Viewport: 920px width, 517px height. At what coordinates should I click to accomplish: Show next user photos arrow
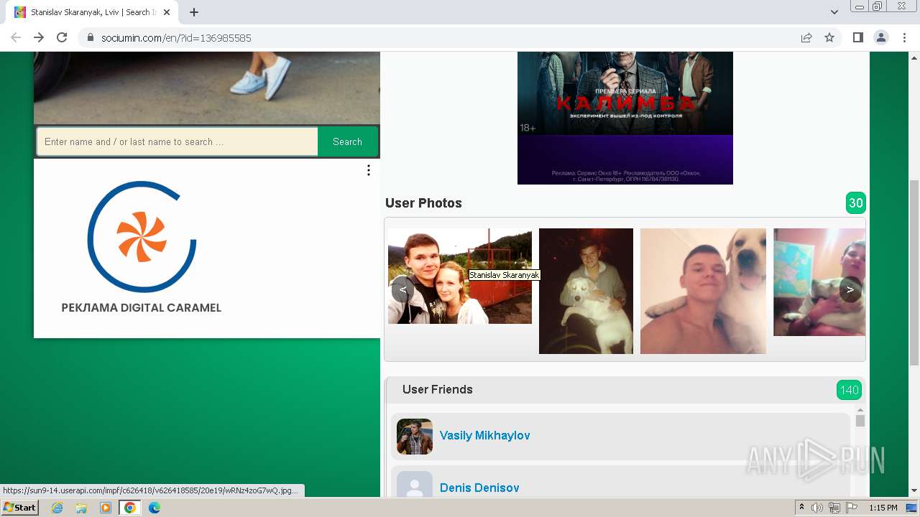[x=850, y=289]
